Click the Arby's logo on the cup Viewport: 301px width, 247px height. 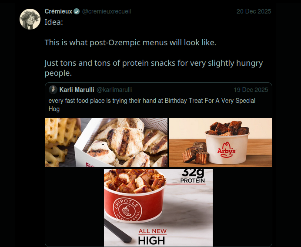(x=226, y=151)
